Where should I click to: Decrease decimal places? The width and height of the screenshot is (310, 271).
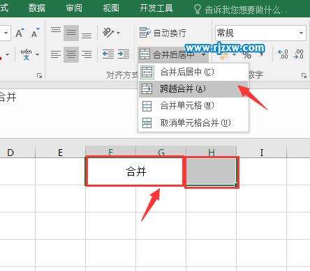[299, 54]
